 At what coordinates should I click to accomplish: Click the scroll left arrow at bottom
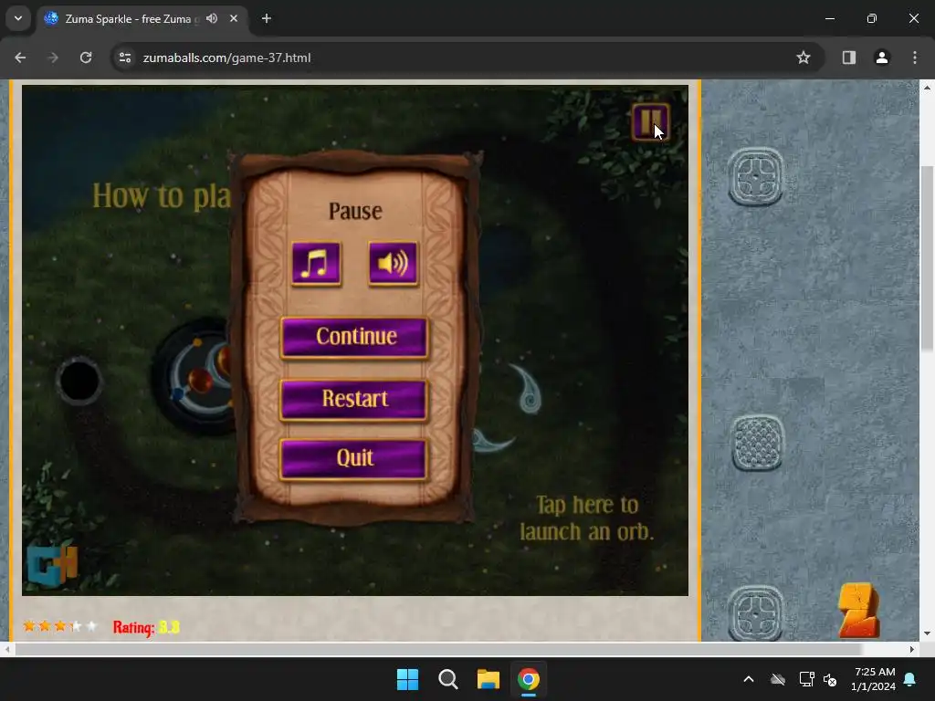6,649
